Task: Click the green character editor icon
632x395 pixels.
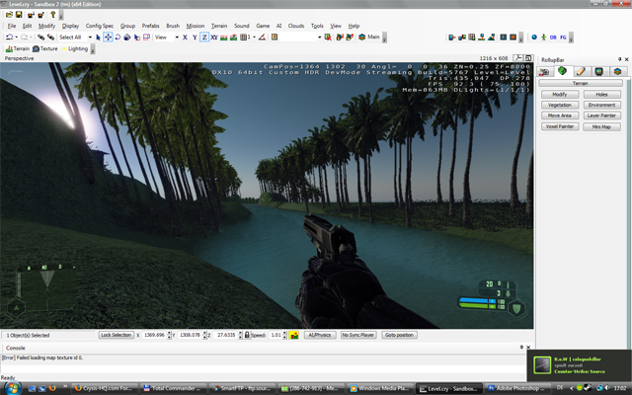Action: tap(544, 38)
